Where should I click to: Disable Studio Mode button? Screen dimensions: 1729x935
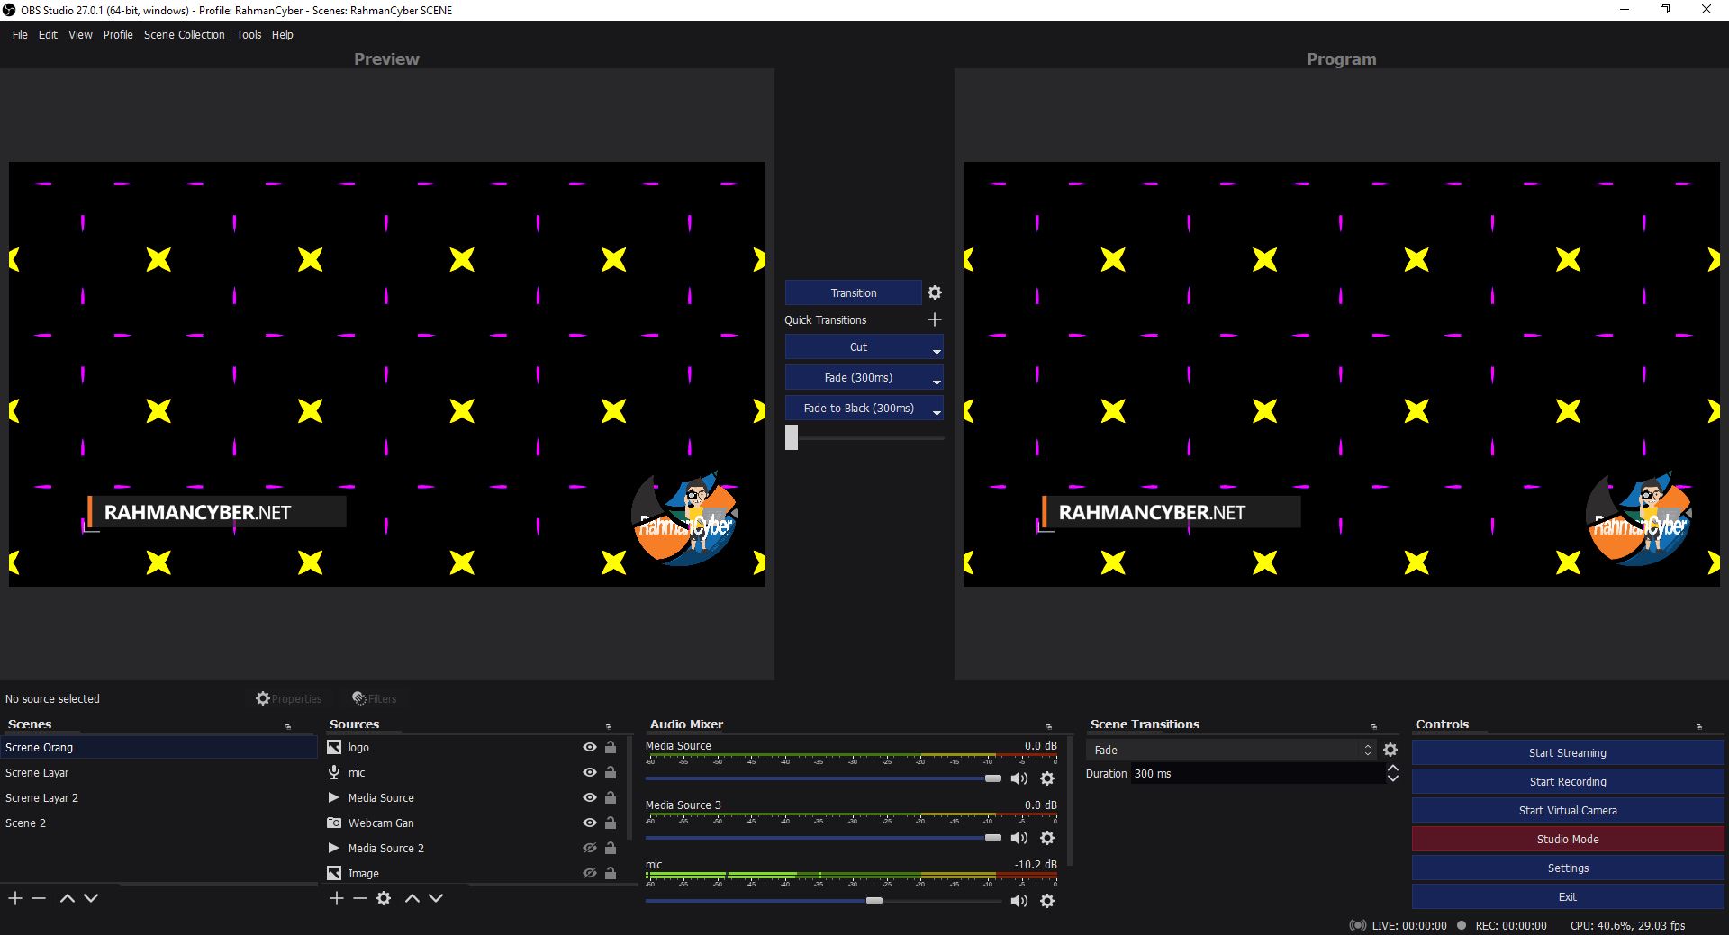[x=1568, y=839]
